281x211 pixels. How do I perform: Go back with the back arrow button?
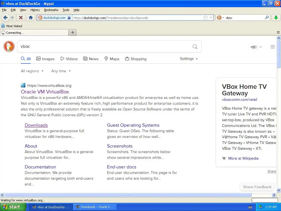(x=5, y=18)
